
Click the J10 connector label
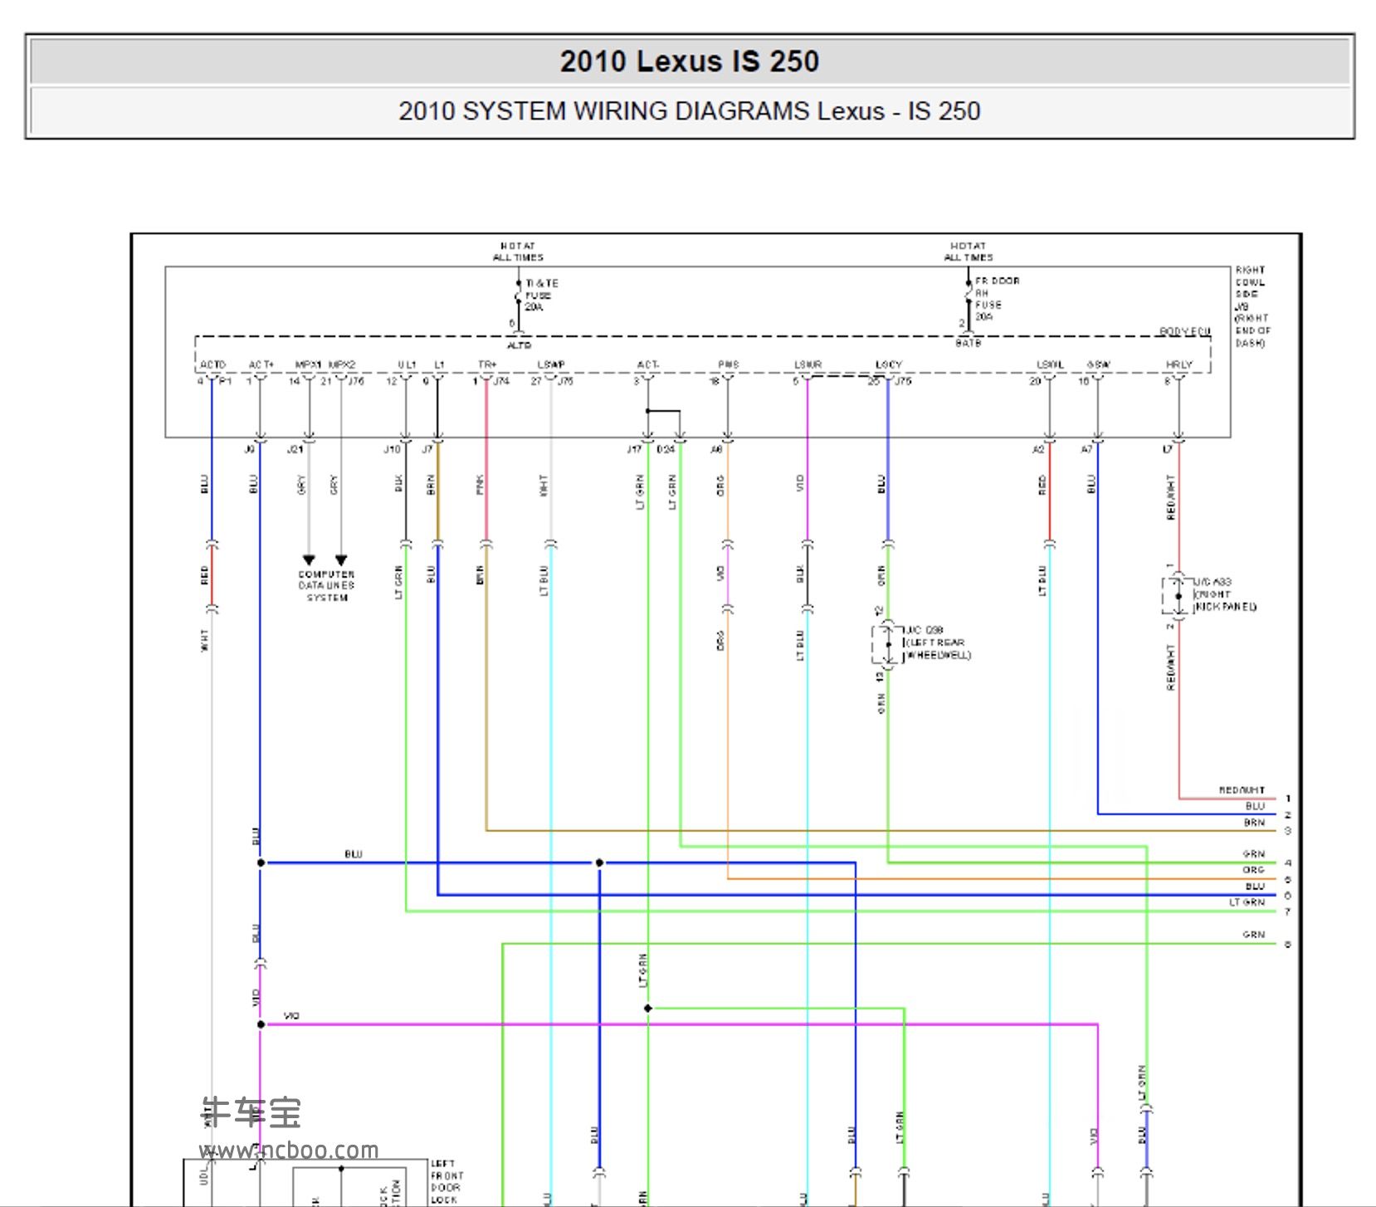coord(392,449)
